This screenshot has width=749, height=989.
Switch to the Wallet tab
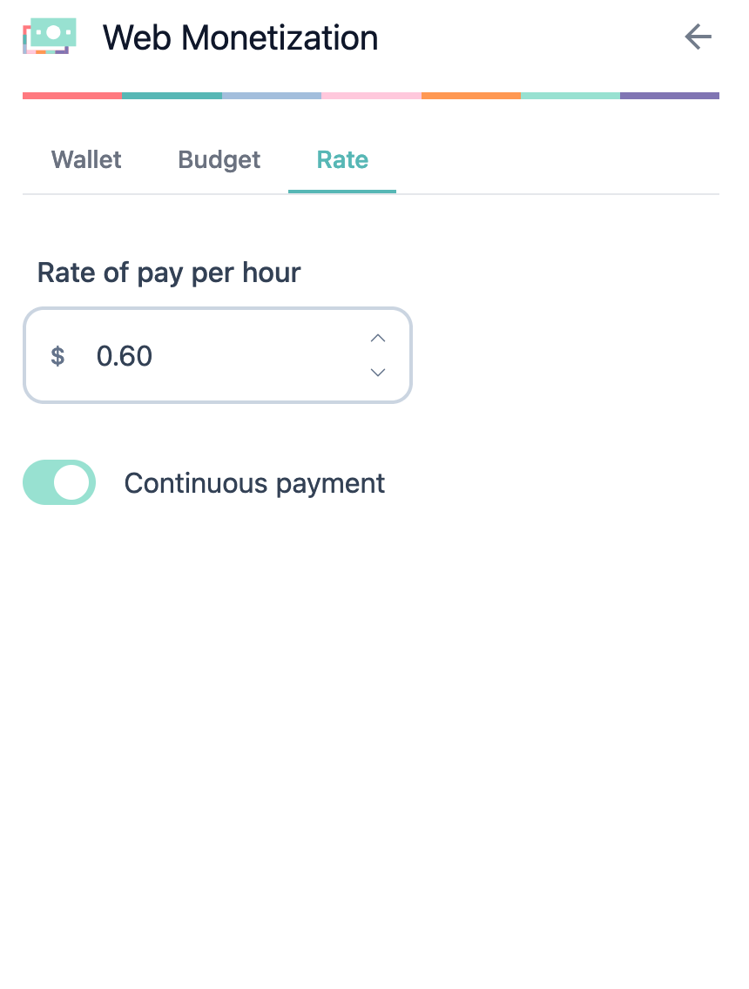point(85,159)
